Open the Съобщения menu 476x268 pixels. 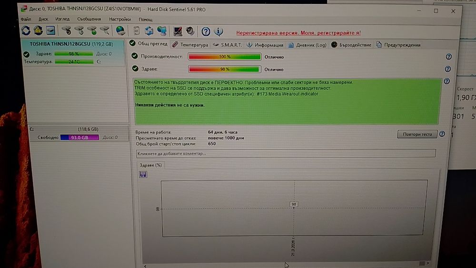[89, 19]
